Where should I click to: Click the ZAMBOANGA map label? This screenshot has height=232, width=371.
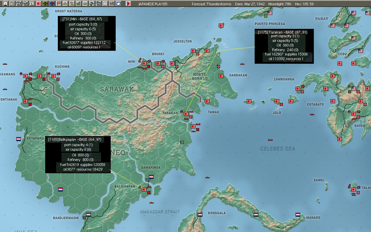(284, 79)
